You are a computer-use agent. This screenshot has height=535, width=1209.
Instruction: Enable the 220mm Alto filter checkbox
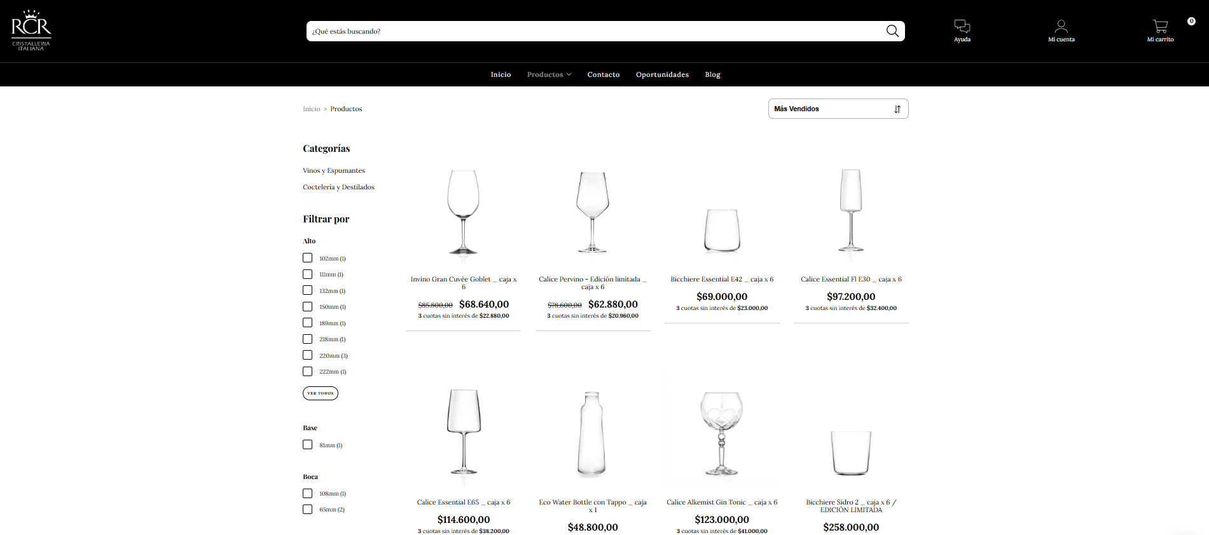point(308,355)
